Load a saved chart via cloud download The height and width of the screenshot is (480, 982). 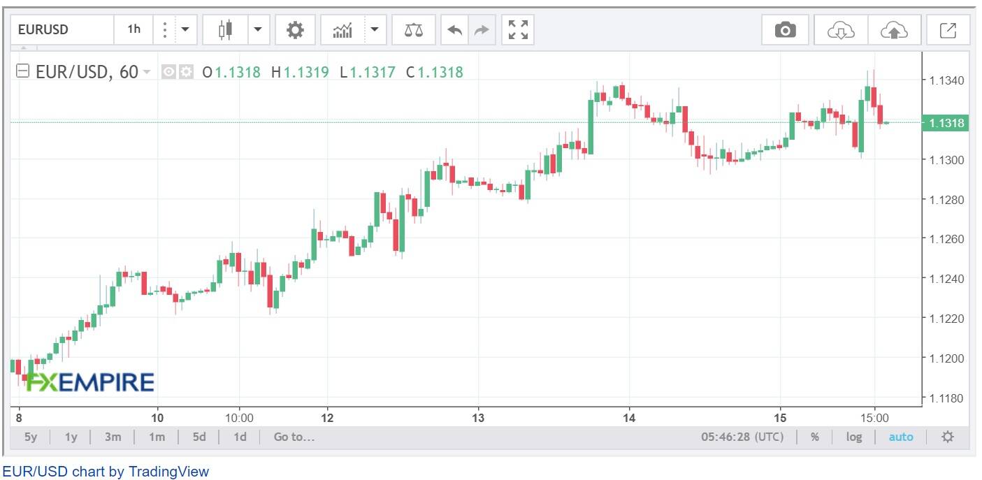(x=841, y=30)
